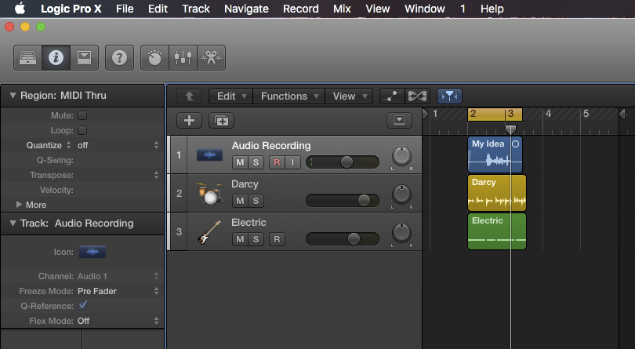
Task: Toggle the Inspector info button
Action: point(56,57)
